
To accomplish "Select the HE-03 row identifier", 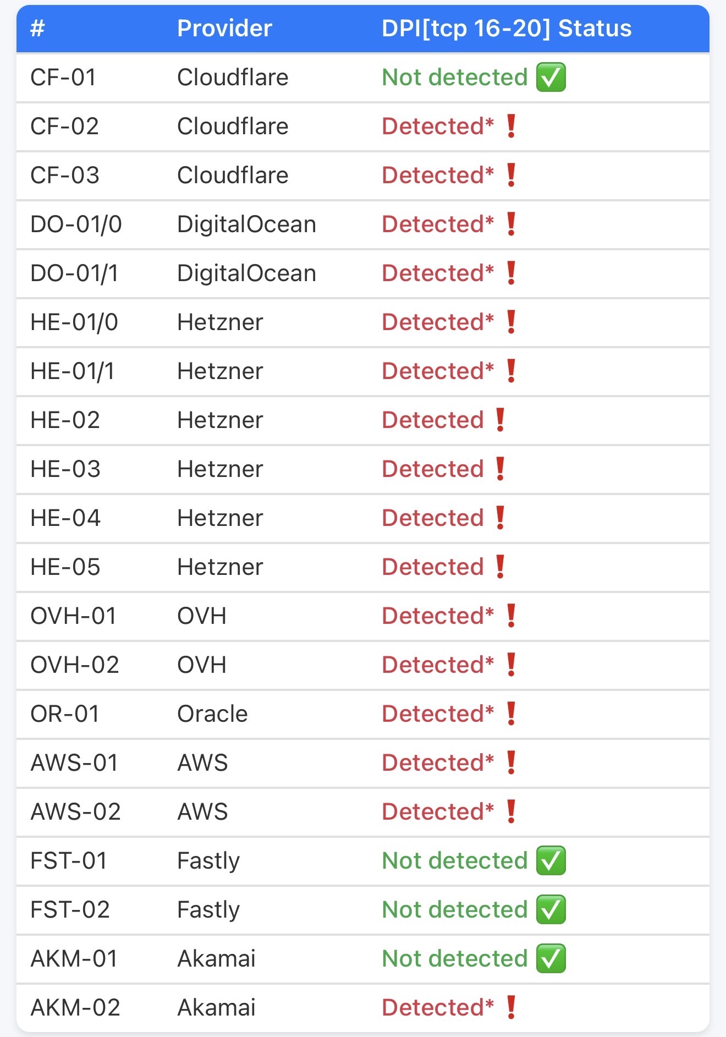I will click(65, 469).
